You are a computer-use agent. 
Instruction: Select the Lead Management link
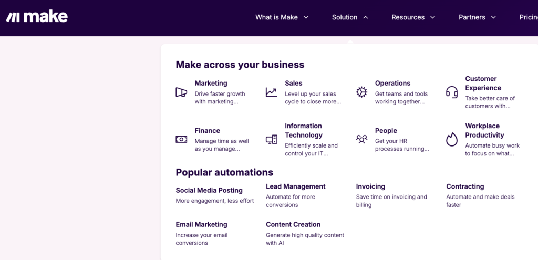(x=295, y=186)
